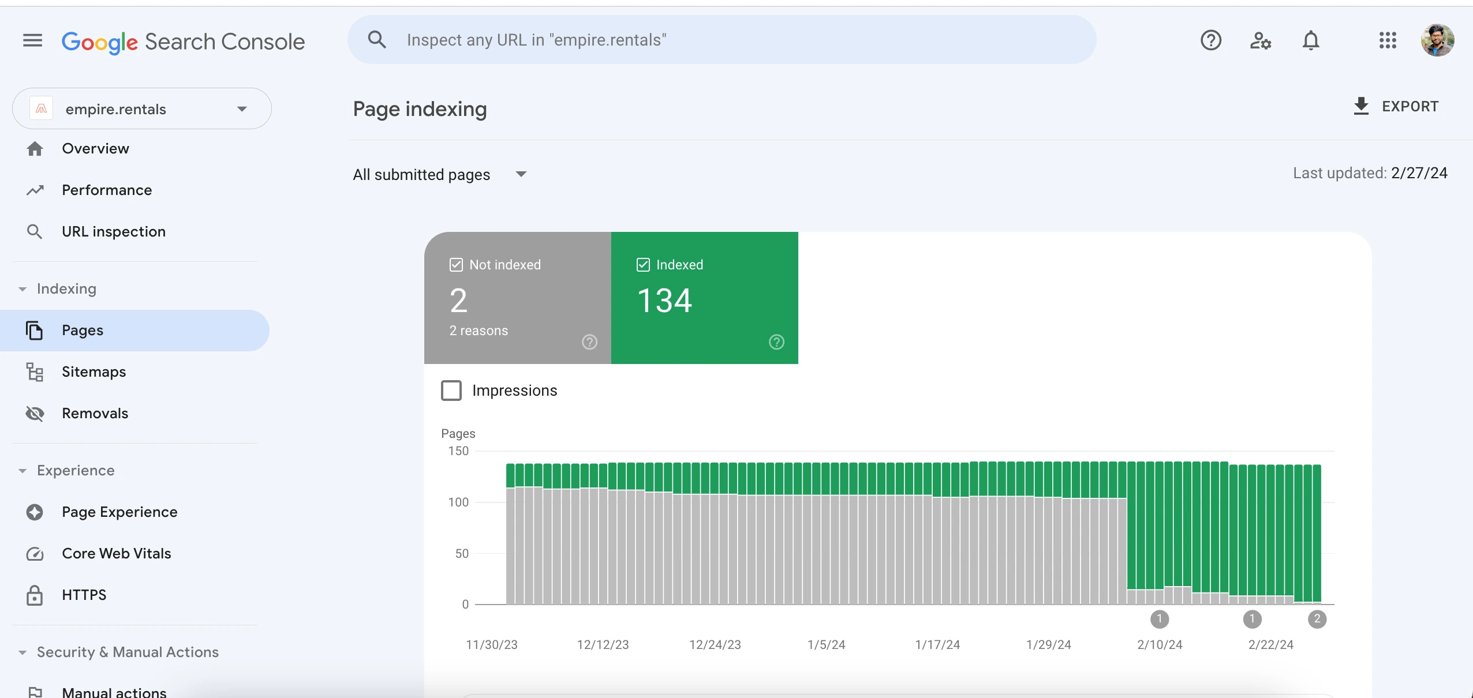The width and height of the screenshot is (1473, 698).
Task: Click the URL inspection search field
Action: point(721,40)
